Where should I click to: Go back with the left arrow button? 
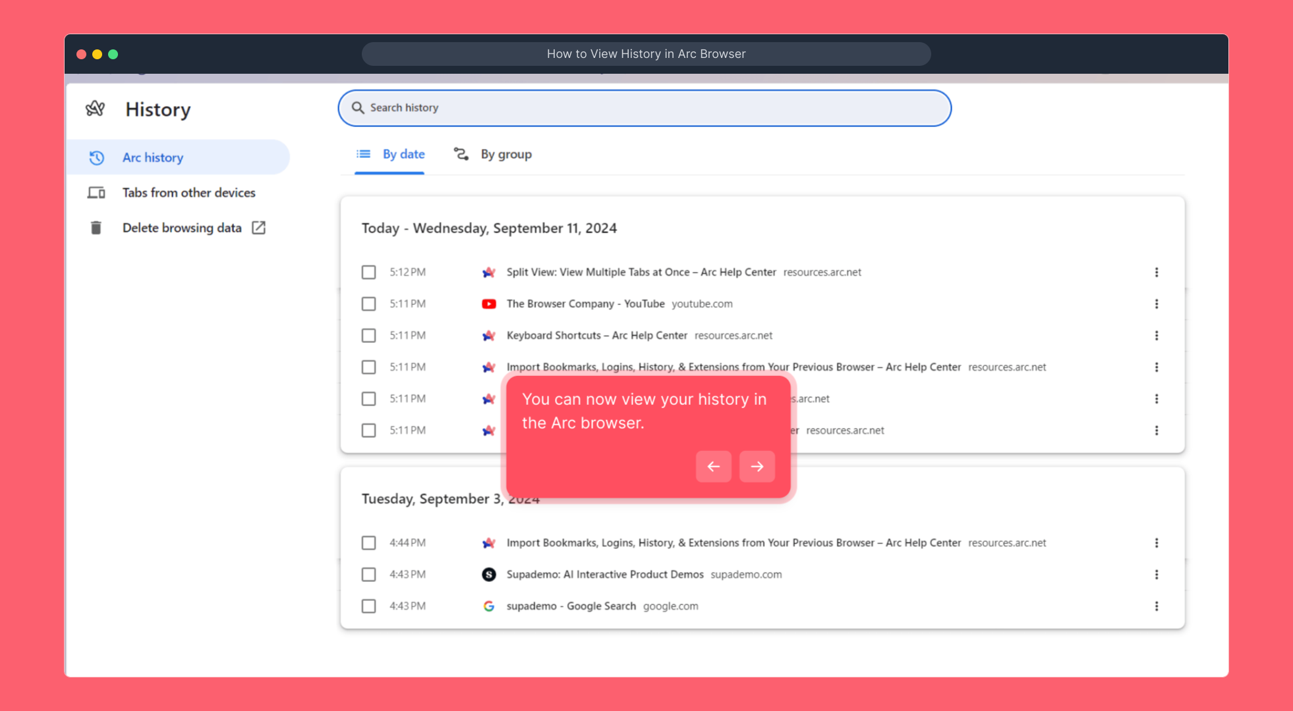[713, 467]
